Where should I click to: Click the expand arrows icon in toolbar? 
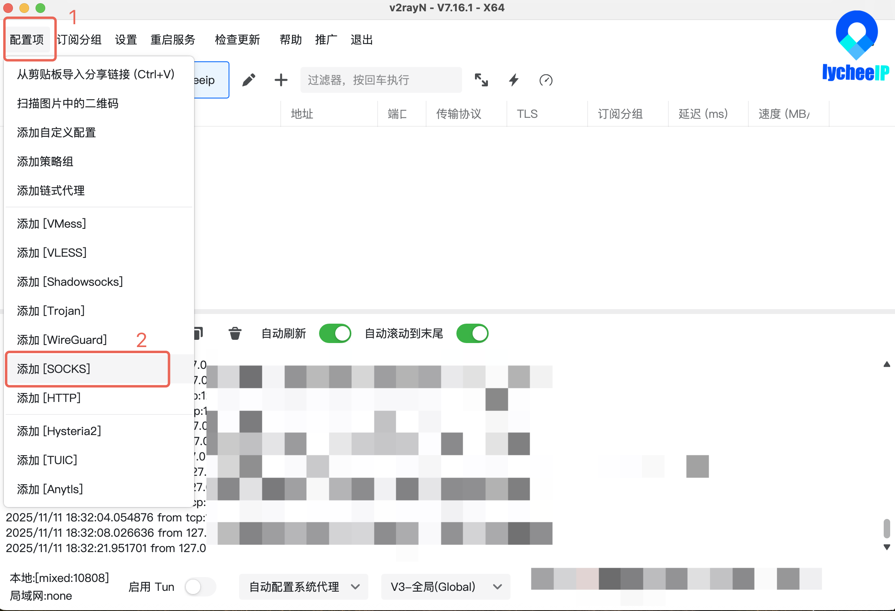(481, 80)
